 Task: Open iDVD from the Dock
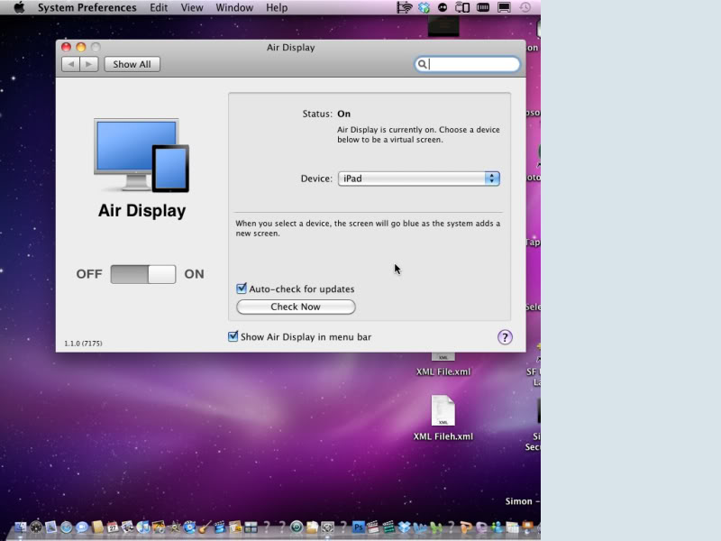tap(189, 527)
